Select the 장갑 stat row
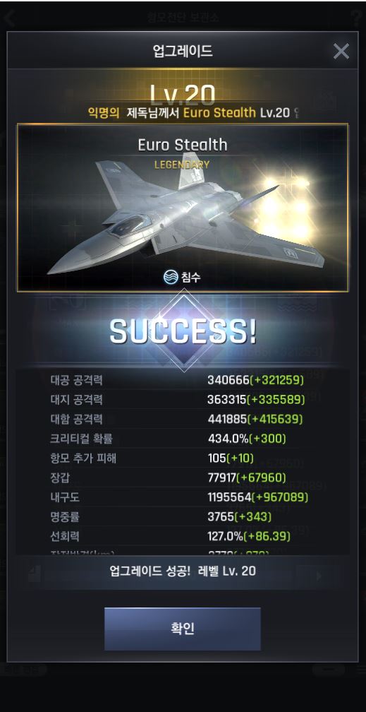The width and height of the screenshot is (366, 712). point(183,477)
